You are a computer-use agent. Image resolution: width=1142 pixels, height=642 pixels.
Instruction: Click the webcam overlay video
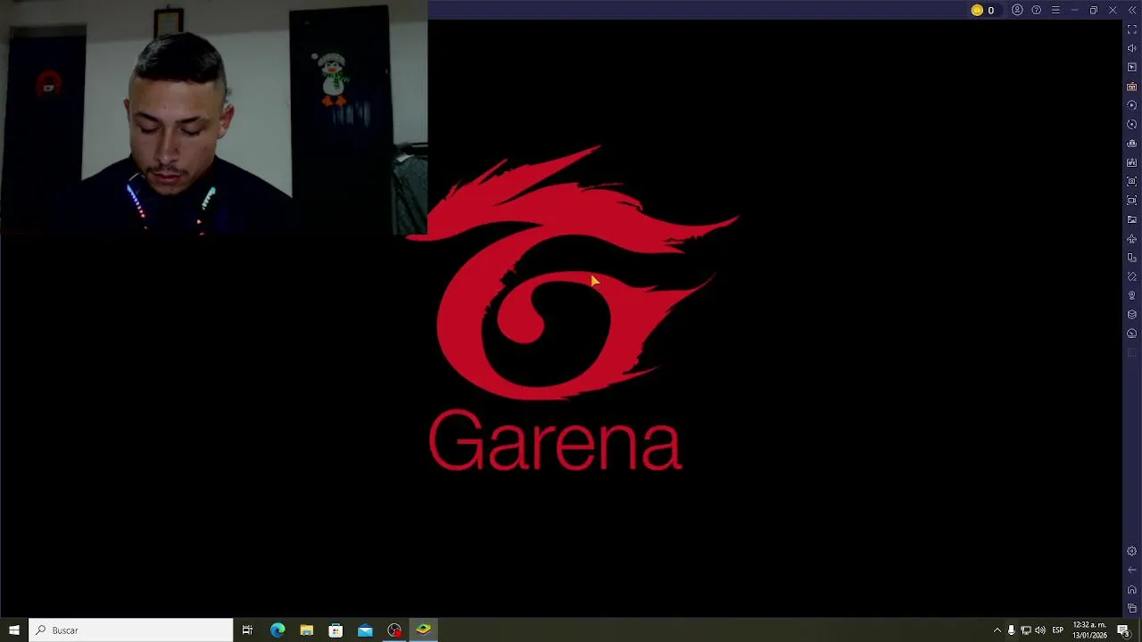214,117
